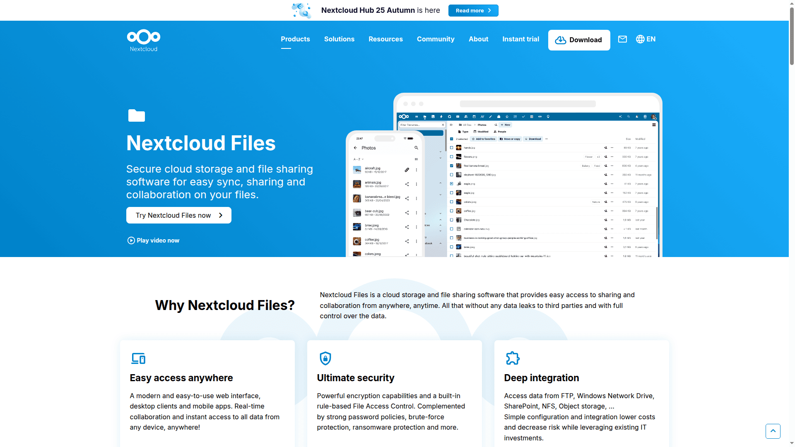Click the Nextcloud logo in header
Screen dimensions: 795x447
(x=143, y=40)
